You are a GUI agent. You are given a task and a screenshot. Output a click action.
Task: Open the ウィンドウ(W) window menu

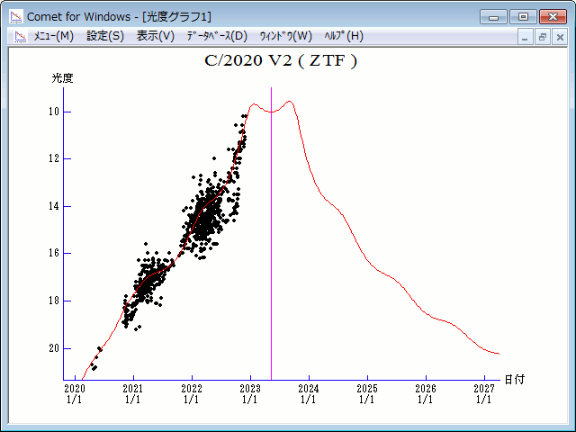(285, 36)
